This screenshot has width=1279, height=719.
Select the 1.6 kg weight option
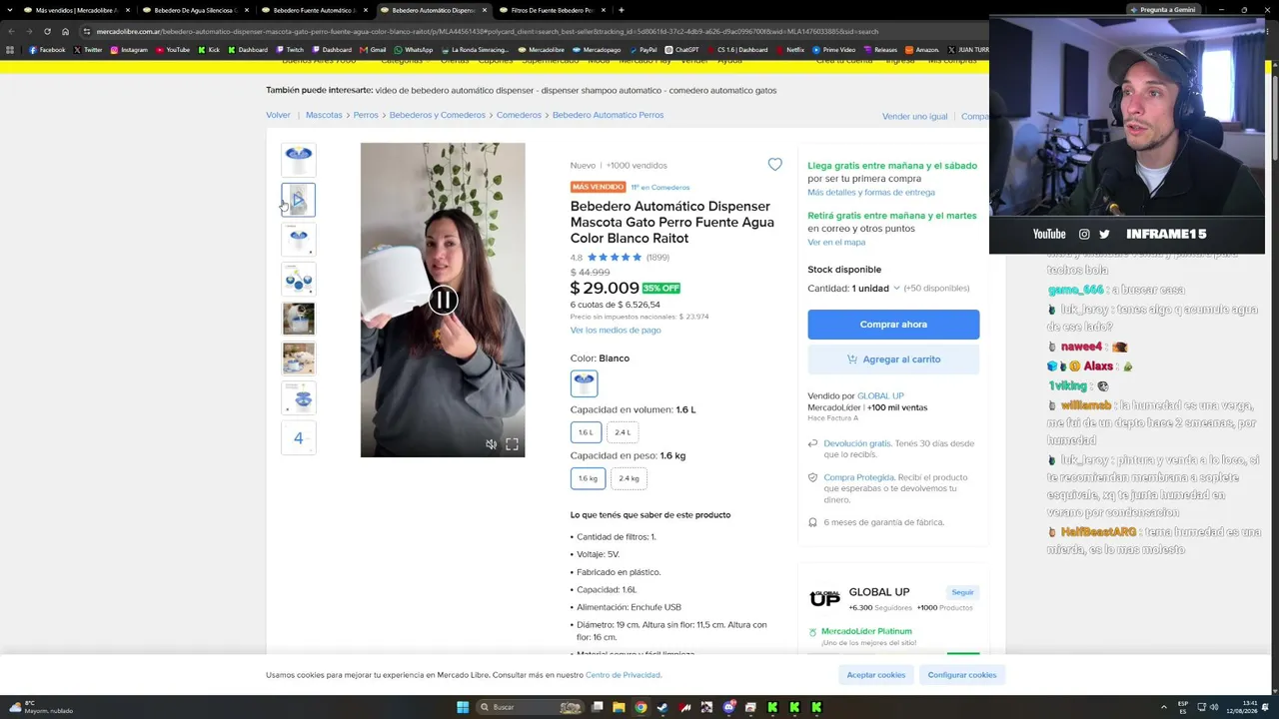588,478
